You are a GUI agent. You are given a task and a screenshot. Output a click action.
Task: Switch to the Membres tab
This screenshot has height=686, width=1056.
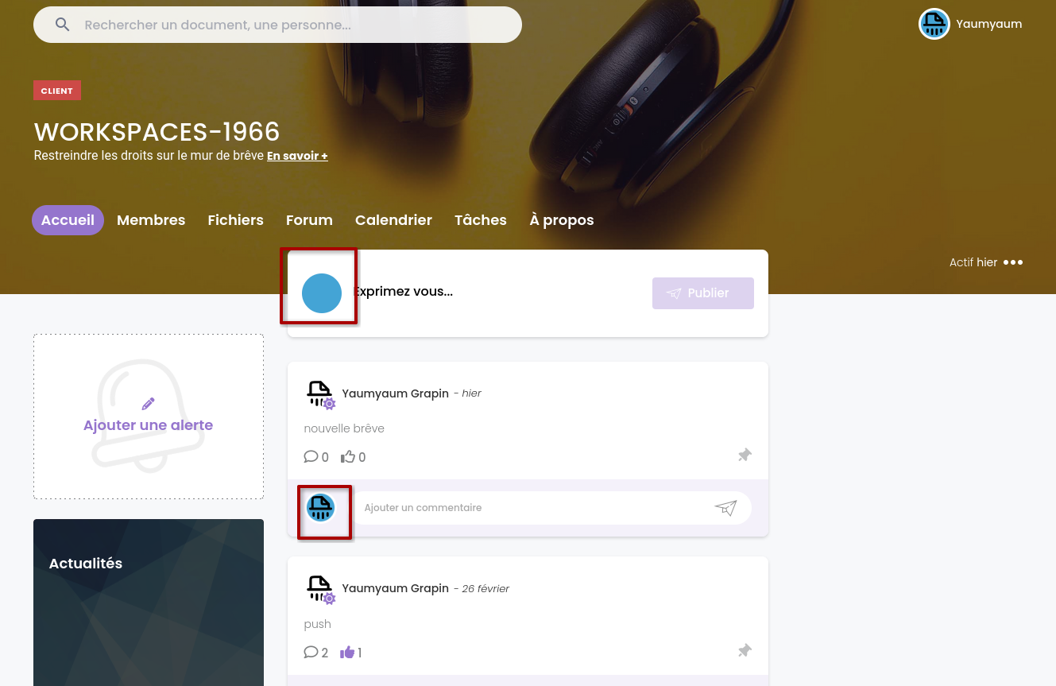click(x=151, y=220)
